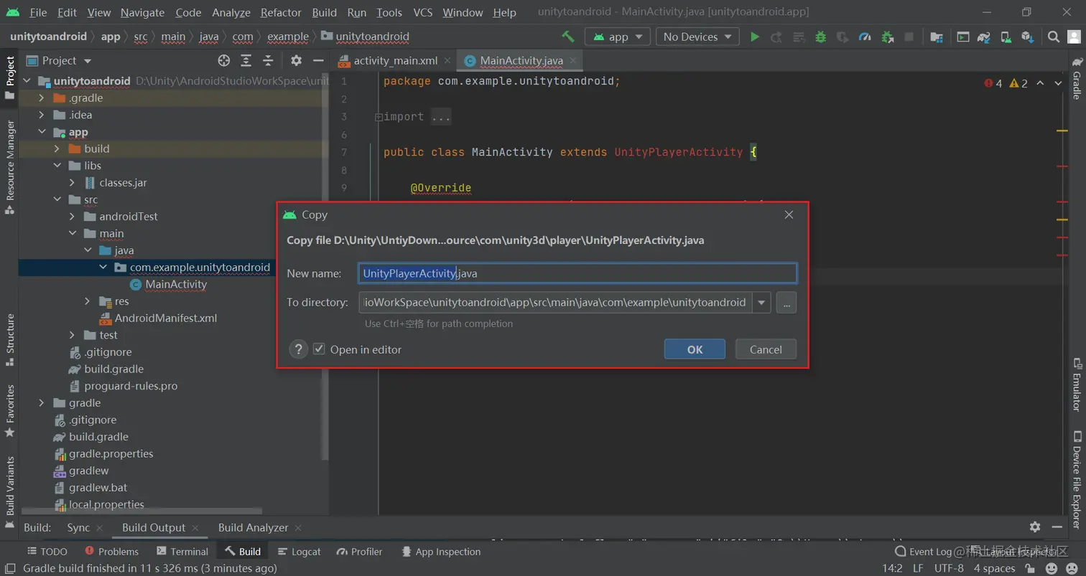Expand the test folder under src

pos(72,335)
